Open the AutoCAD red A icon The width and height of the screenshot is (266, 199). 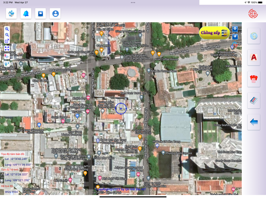[x=253, y=58]
